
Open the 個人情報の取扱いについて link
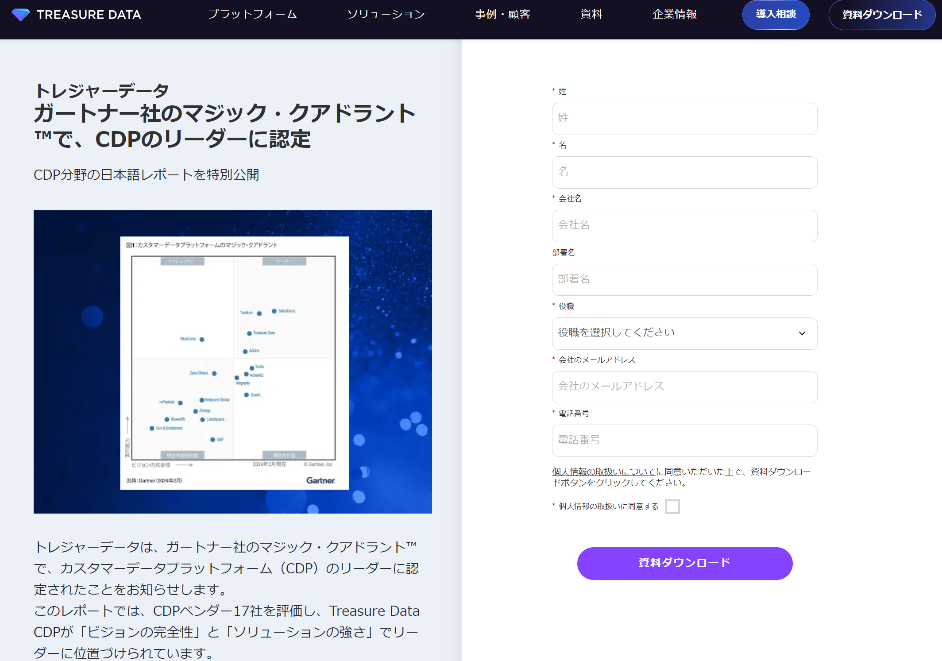pyautogui.click(x=602, y=472)
